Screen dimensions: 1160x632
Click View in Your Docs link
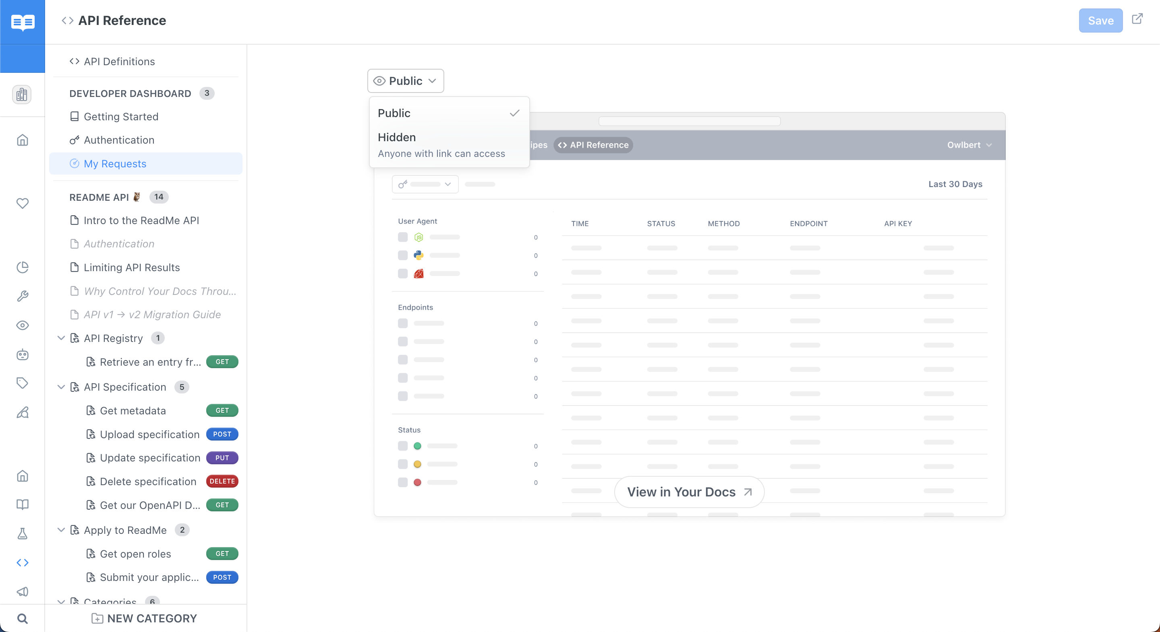click(x=689, y=492)
